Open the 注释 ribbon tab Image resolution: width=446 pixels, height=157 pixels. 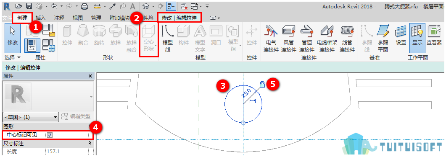pos(59,18)
